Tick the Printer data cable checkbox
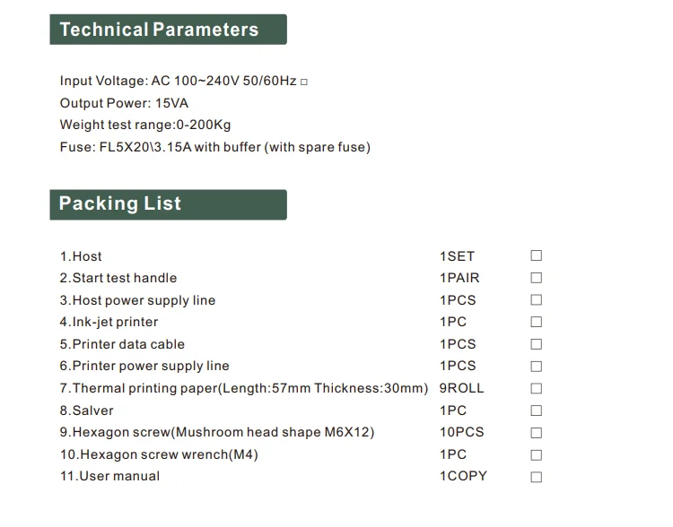The width and height of the screenshot is (673, 527). (537, 344)
